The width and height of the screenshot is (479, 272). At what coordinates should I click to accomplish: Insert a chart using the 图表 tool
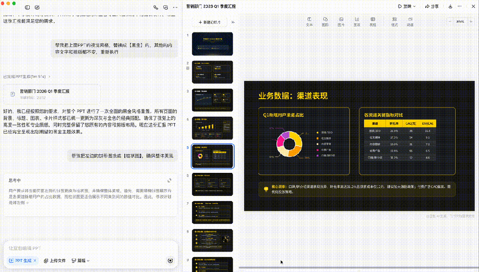coord(356,22)
